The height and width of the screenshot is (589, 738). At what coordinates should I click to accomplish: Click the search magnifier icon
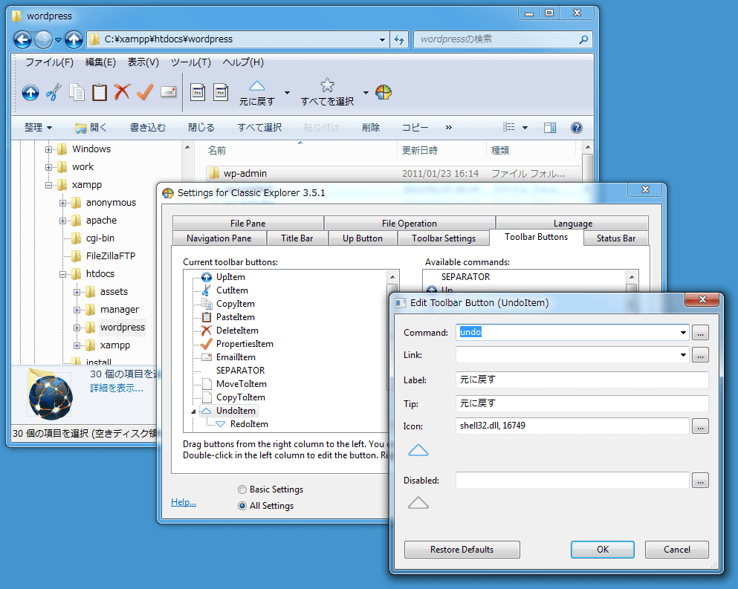coord(583,39)
